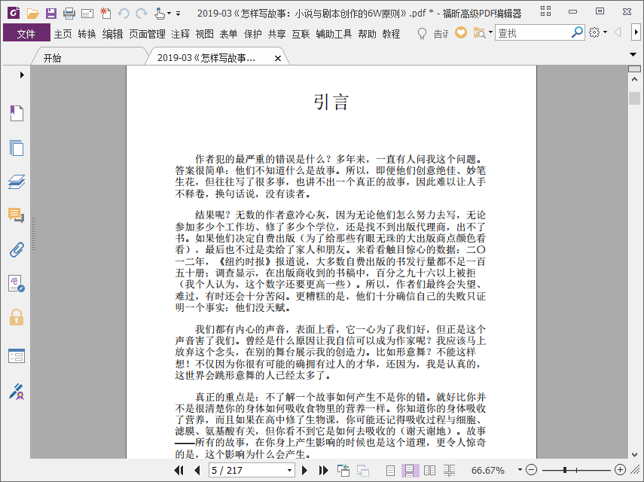Create new PDF with the starred page icon
Screen dimensions: 644x482
[105, 13]
